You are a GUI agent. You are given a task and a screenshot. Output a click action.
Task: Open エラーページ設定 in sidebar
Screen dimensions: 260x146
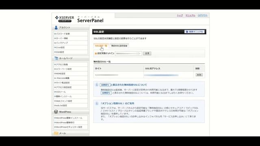point(70,69)
